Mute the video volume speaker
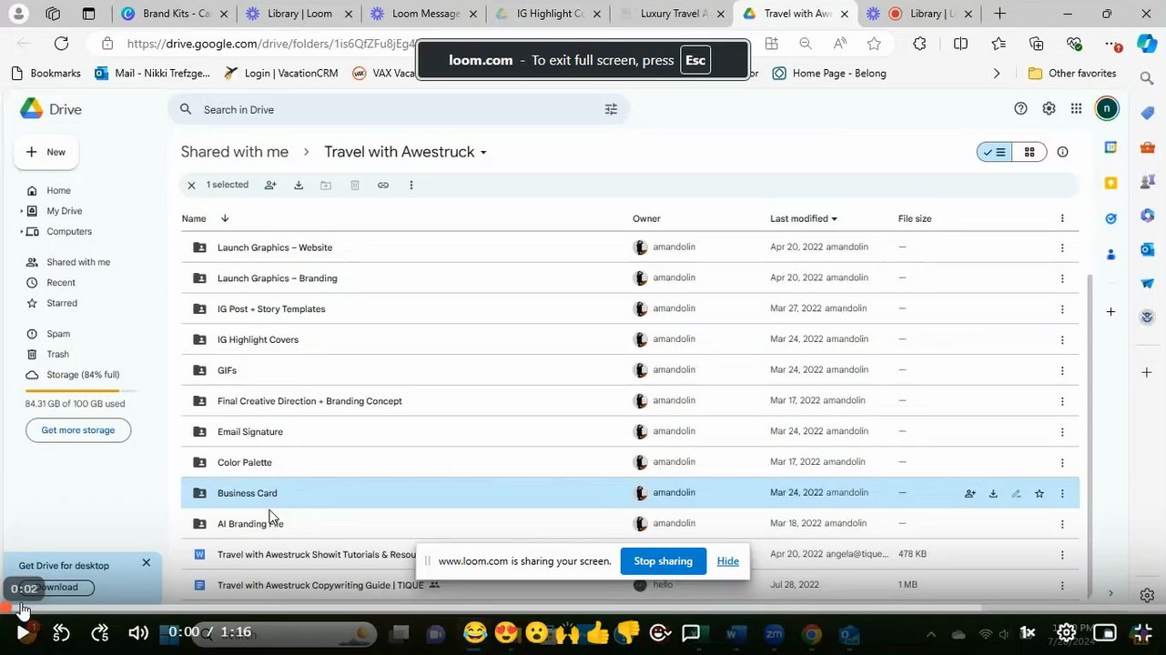 pos(138,633)
